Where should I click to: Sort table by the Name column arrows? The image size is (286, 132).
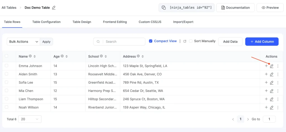coord(34,56)
